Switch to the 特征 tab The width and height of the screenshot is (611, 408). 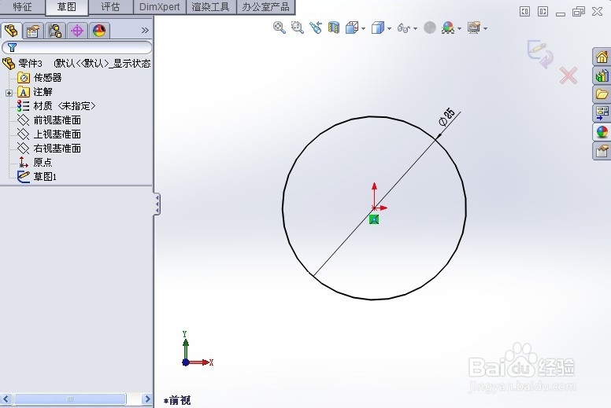tap(22, 6)
